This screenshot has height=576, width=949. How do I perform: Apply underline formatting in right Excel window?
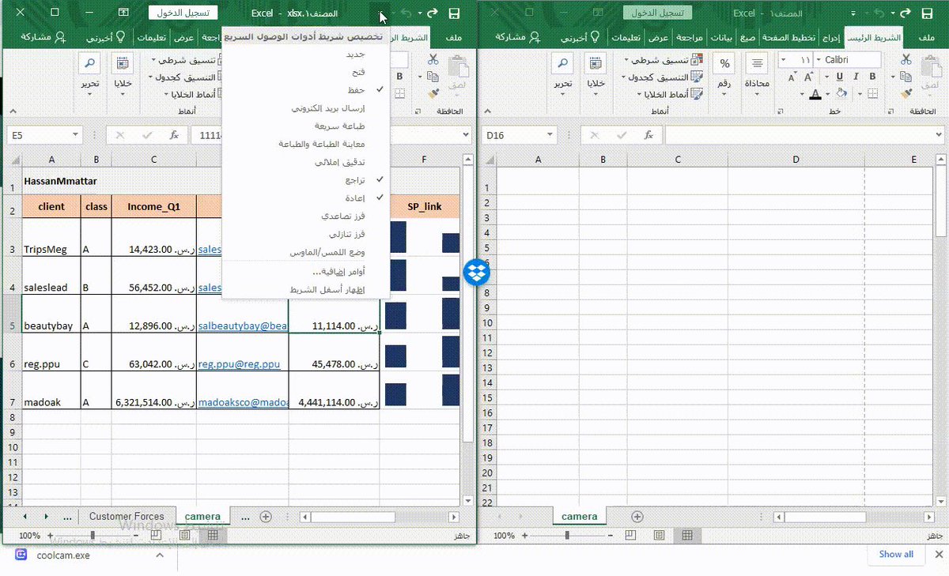(x=839, y=77)
